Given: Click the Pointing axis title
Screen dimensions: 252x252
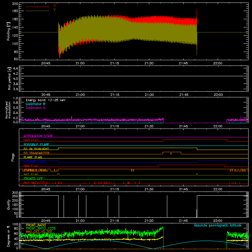Looking at the screenshot, I should 9,31.
